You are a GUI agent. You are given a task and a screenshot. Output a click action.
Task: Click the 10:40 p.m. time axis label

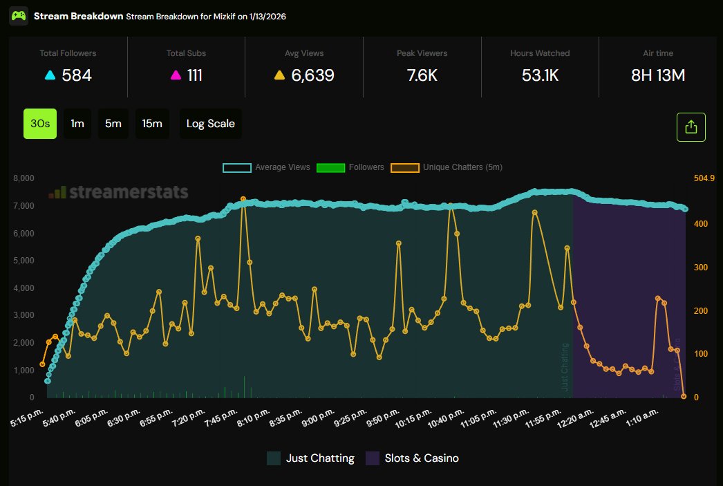[445, 418]
